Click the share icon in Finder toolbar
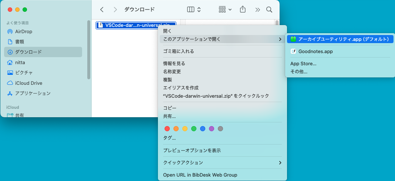Viewport: 395px width, 181px height. (243, 9)
